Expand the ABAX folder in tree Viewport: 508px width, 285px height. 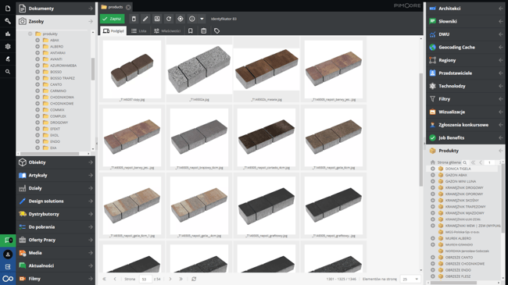pos(38,40)
